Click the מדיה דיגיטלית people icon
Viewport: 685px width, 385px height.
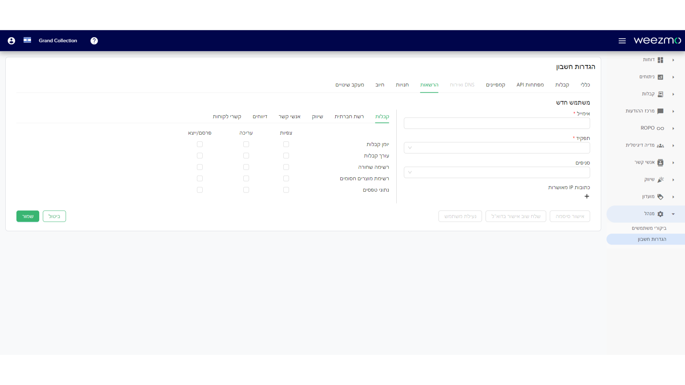pos(660,145)
